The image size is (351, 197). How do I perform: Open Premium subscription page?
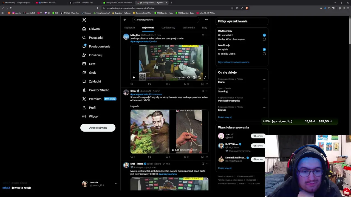(99, 99)
